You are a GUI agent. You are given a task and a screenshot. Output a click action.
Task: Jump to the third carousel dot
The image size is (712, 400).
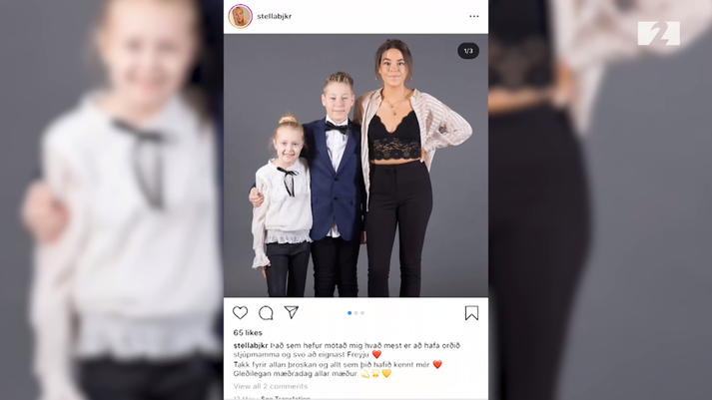[x=362, y=313]
